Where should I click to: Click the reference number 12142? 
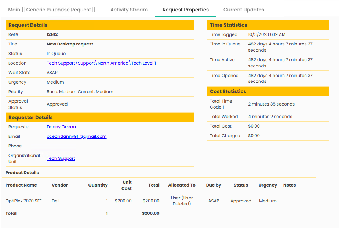click(x=52, y=34)
